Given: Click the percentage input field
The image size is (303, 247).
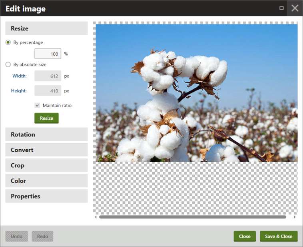Looking at the screenshot, I should tap(48, 54).
